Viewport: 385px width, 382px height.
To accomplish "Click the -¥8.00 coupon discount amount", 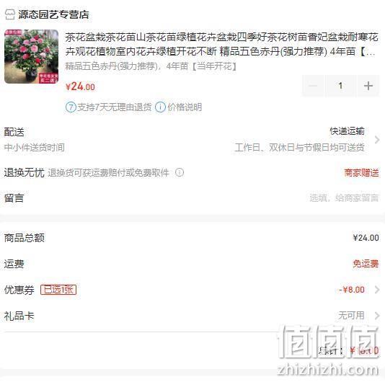I will click(352, 290).
